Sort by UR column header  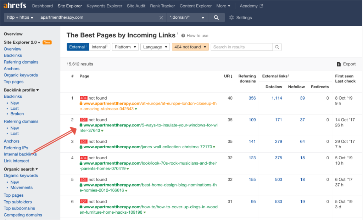pos(228,76)
